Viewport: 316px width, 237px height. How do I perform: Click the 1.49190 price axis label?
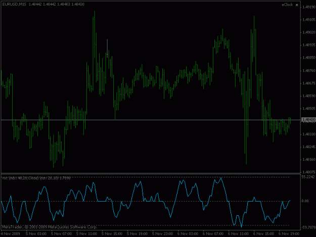click(x=309, y=7)
